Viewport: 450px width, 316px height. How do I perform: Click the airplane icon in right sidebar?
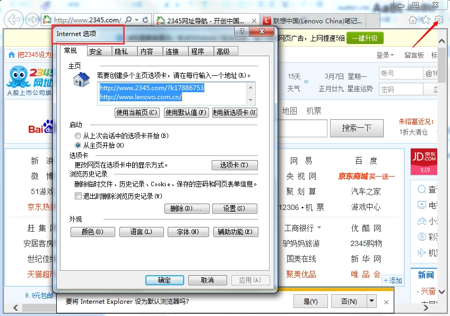tap(421, 252)
